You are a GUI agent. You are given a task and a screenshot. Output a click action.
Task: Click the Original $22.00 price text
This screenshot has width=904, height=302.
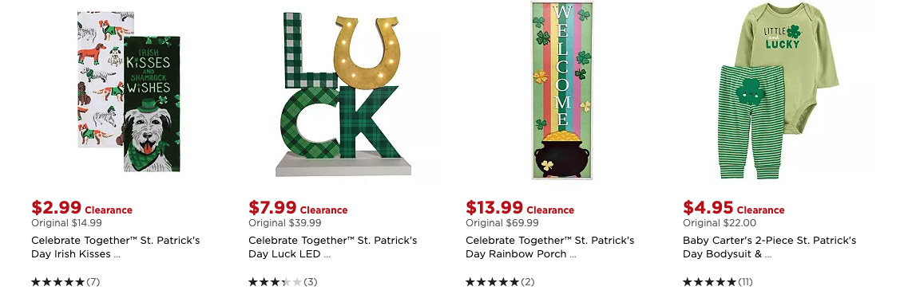click(720, 222)
